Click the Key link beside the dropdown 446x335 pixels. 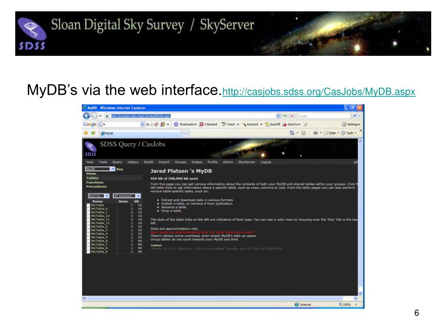[x=119, y=169]
